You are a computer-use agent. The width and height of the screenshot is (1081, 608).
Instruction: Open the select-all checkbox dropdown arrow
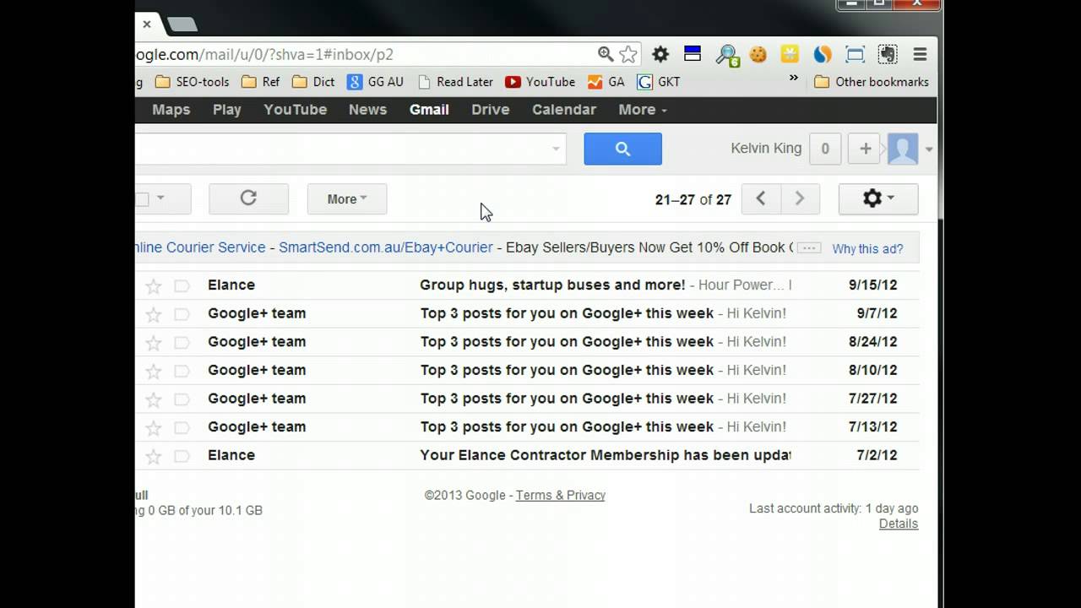(160, 198)
